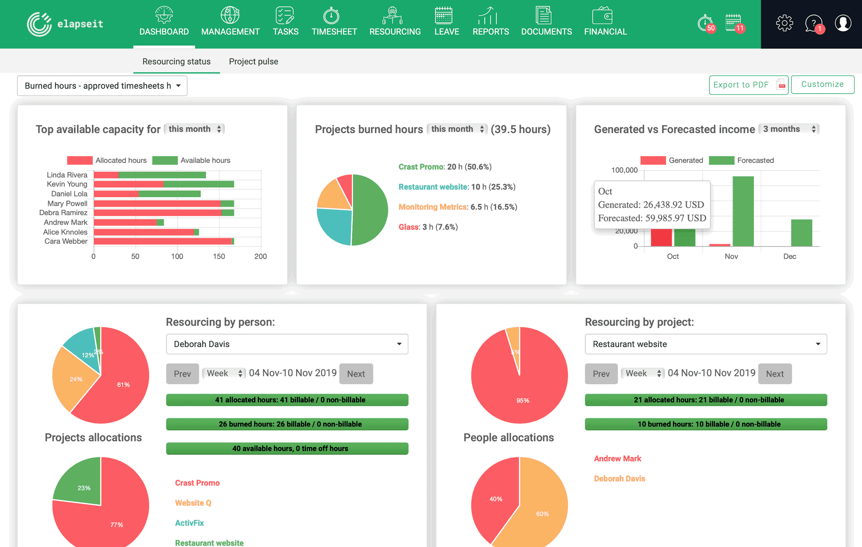The image size is (862, 547).
Task: Switch to Project pulse tab
Action: (x=253, y=61)
